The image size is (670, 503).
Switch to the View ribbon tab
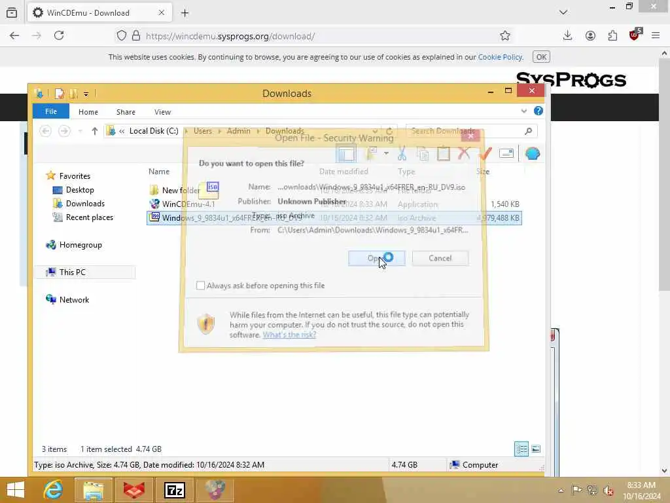162,112
